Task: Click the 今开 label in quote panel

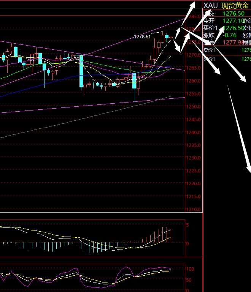Action: click(209, 21)
